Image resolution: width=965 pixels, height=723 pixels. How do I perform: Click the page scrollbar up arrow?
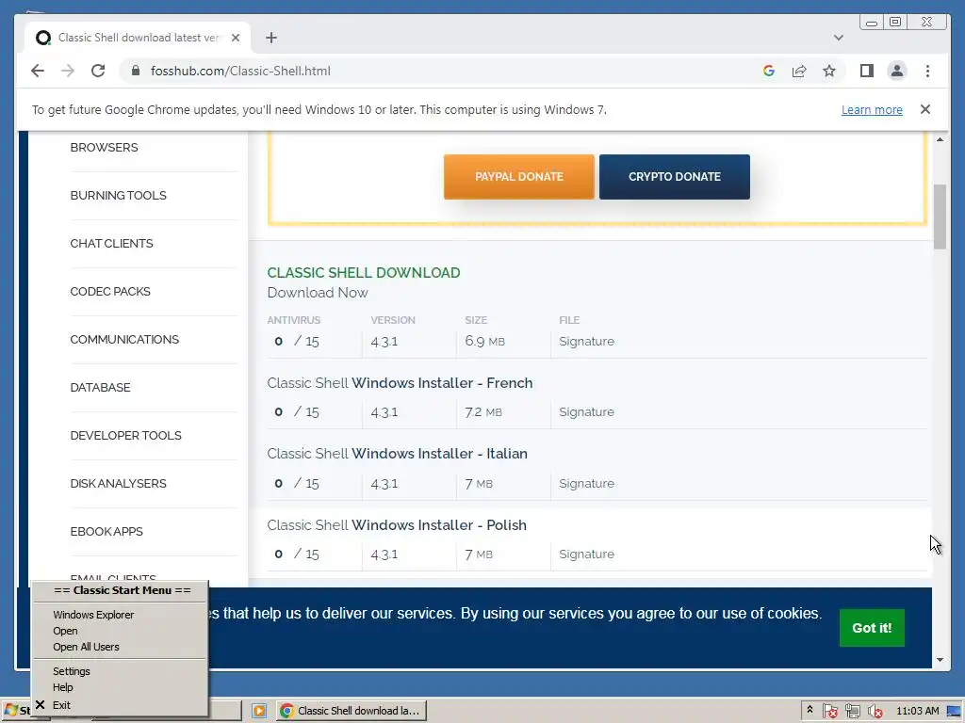(x=940, y=139)
